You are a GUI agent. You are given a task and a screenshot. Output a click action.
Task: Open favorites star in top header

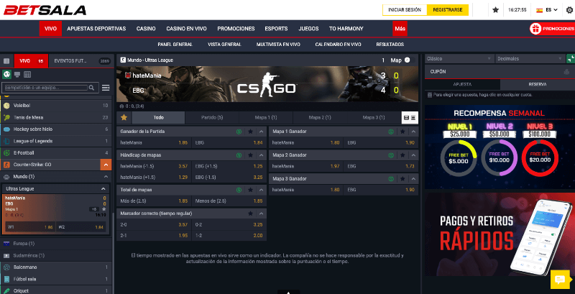[x=495, y=10]
